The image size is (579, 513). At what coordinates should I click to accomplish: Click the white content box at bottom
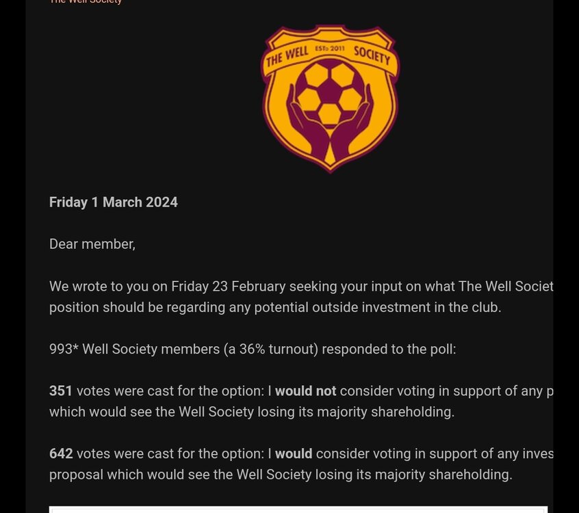(x=298, y=510)
